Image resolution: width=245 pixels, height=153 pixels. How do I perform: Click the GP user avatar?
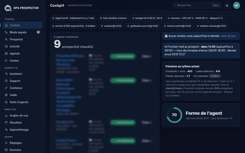point(237,5)
